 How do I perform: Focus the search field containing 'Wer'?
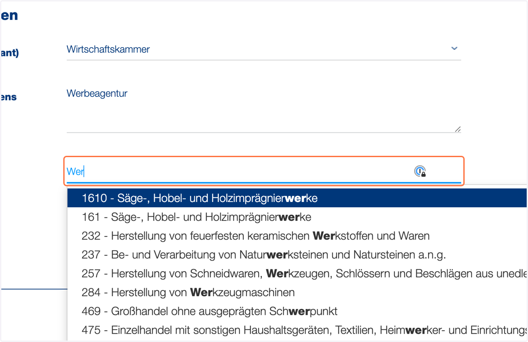(264, 171)
